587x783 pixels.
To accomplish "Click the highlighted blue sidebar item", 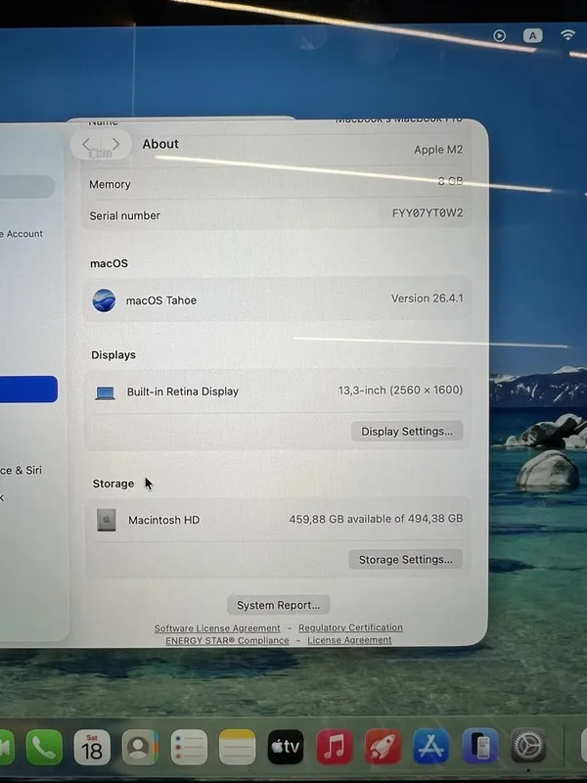I will point(28,389).
